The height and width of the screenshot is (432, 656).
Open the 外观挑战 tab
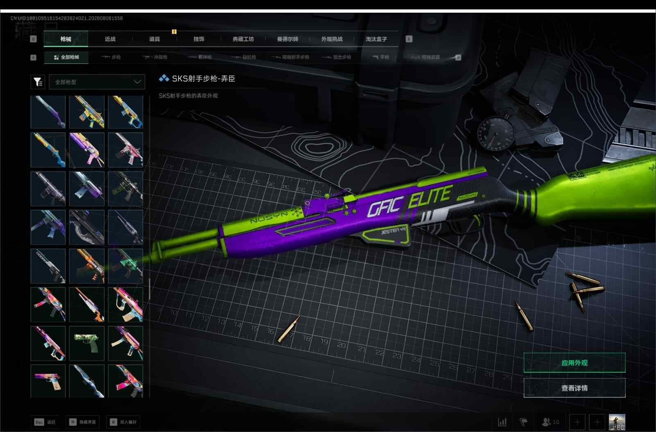tap(332, 39)
